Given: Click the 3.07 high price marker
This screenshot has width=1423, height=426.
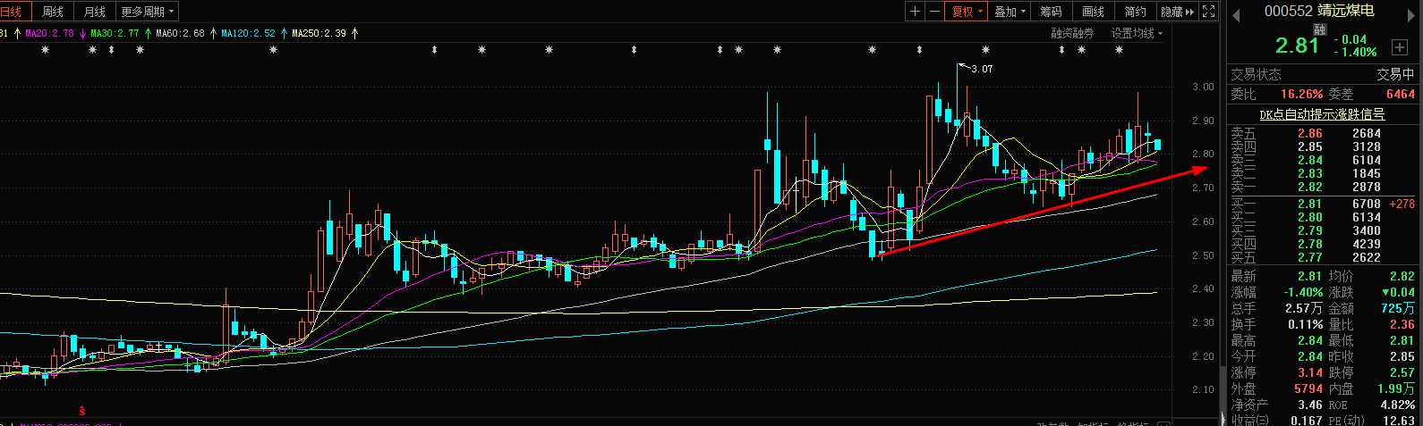Looking at the screenshot, I should (981, 69).
